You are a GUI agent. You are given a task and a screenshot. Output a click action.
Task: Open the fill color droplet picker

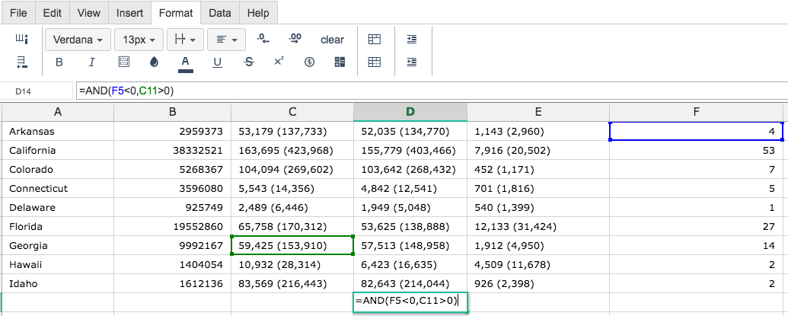click(155, 62)
